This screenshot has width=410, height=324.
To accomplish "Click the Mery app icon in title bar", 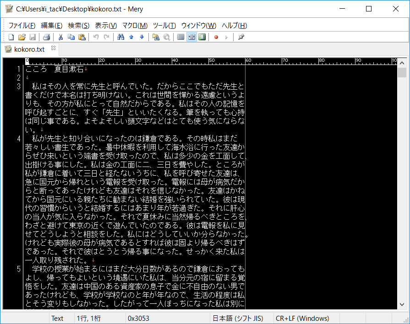I will (9, 9).
